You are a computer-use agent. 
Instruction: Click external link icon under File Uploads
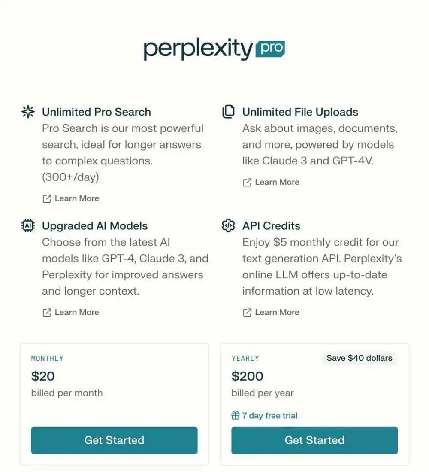pyautogui.click(x=247, y=183)
